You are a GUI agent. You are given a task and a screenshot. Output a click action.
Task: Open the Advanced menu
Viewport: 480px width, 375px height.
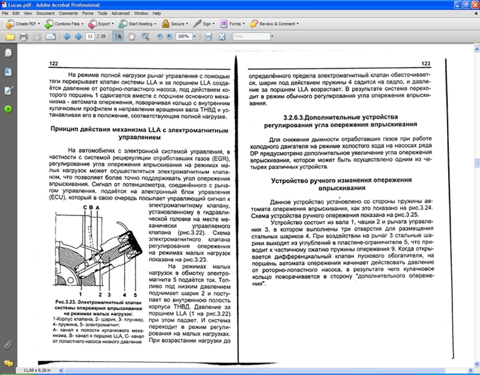(120, 12)
